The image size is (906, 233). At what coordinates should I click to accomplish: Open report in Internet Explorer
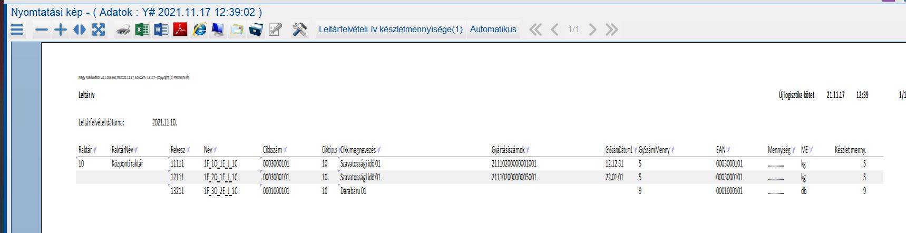[x=200, y=30]
